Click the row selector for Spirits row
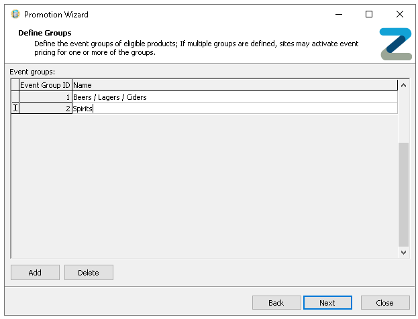418x319 pixels. pos(15,109)
